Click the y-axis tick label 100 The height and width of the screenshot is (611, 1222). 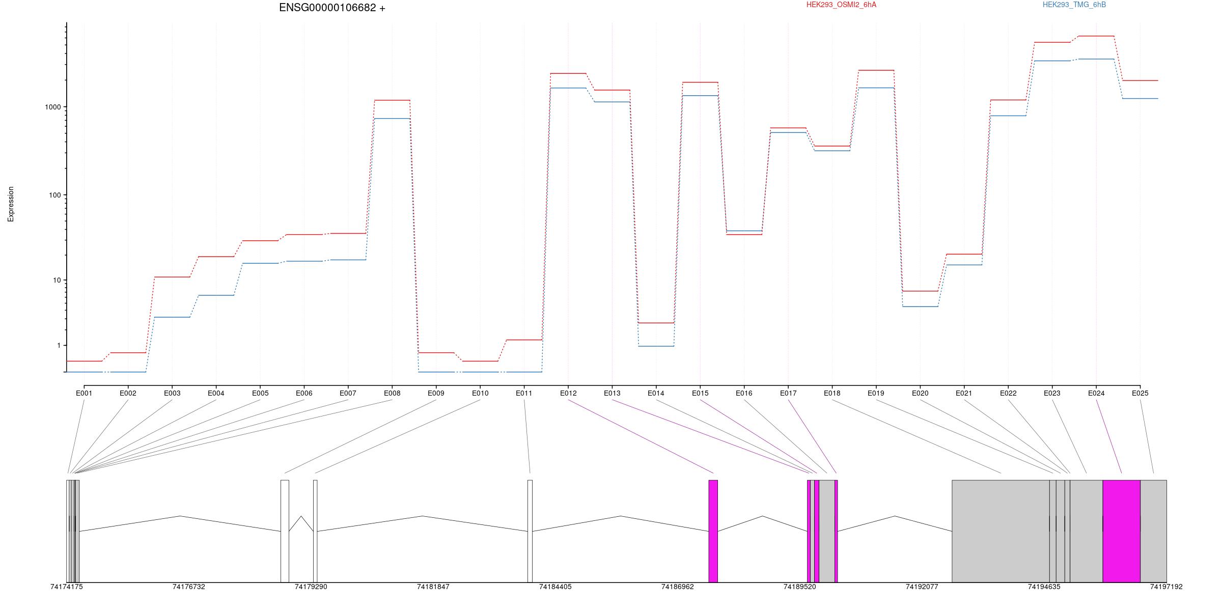55,195
